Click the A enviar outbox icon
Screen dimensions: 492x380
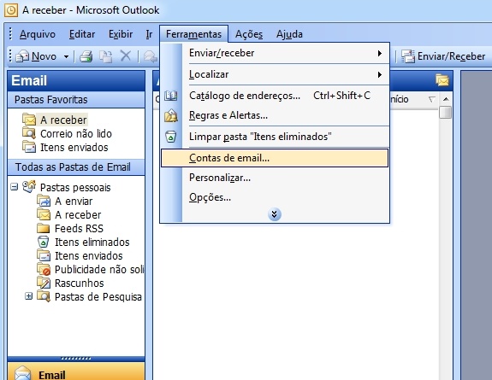[44, 201]
